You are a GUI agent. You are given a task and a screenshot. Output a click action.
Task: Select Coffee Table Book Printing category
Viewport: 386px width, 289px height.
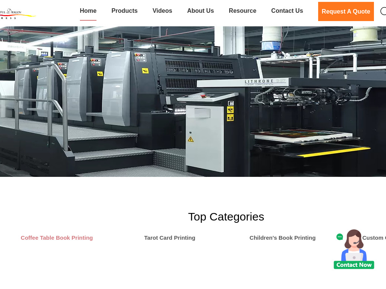point(57,238)
